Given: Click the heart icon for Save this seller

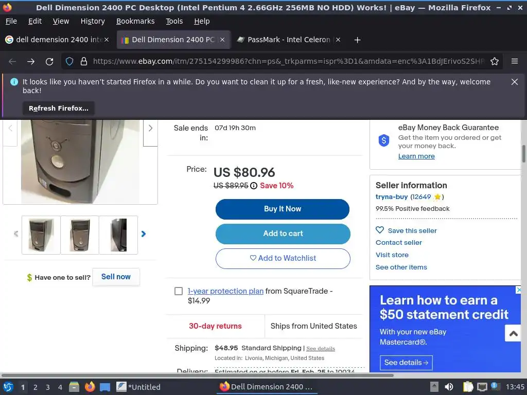Looking at the screenshot, I should click(380, 230).
